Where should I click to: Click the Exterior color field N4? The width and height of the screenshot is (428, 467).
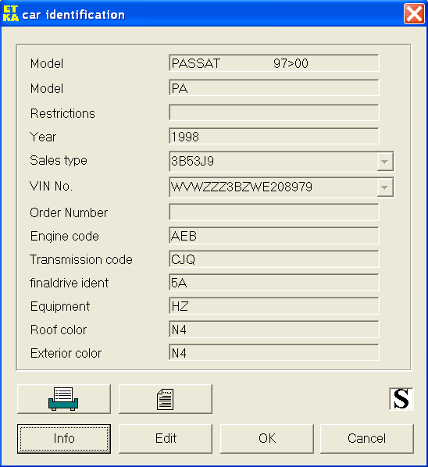click(x=274, y=353)
